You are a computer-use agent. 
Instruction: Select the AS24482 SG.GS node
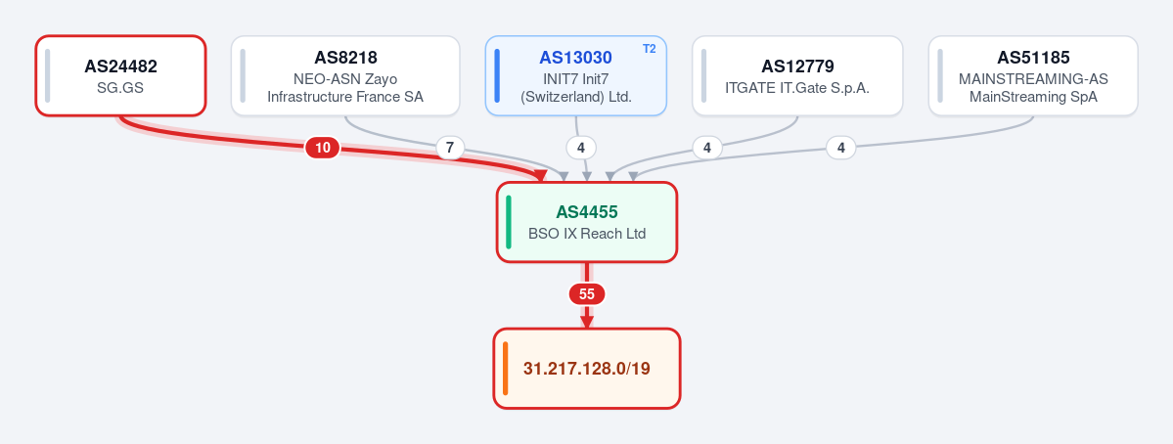(x=120, y=76)
